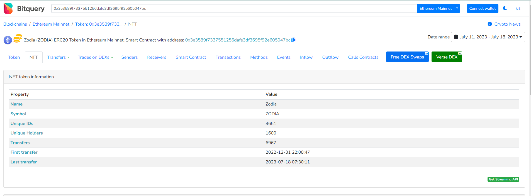Open the Crypto News link
531x196 pixels.
(x=507, y=24)
